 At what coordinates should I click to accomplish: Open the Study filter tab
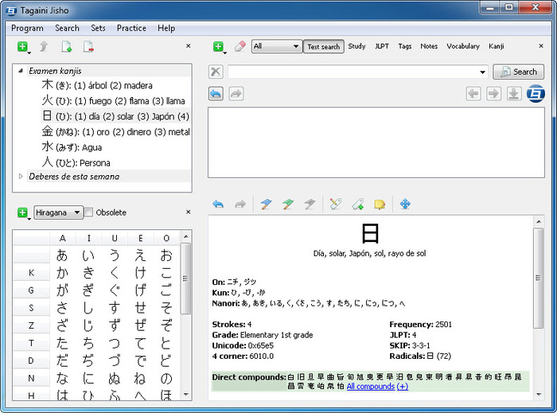(356, 46)
